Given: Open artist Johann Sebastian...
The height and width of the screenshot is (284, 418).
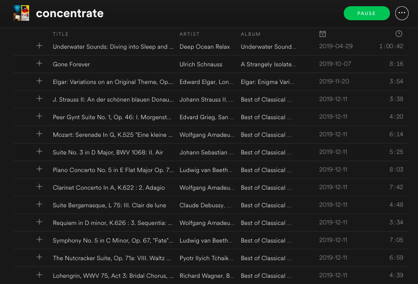Looking at the screenshot, I should 206,152.
